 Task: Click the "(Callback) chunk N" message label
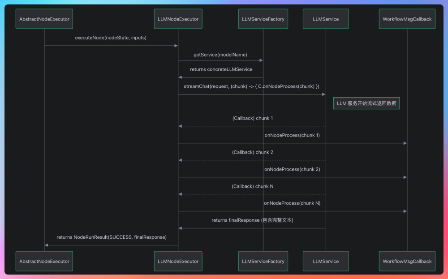point(252,186)
